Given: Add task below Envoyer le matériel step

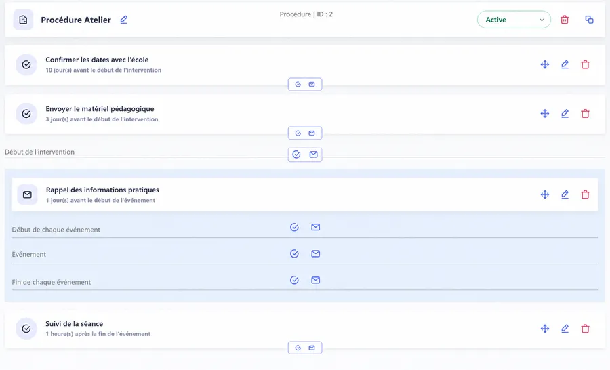Looking at the screenshot, I should [298, 133].
